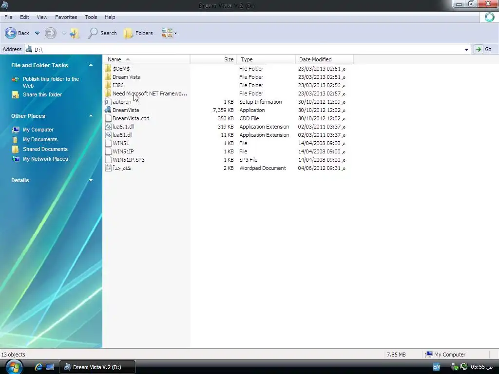
Task: Select the Dream Vista folder icon
Action: [108, 76]
